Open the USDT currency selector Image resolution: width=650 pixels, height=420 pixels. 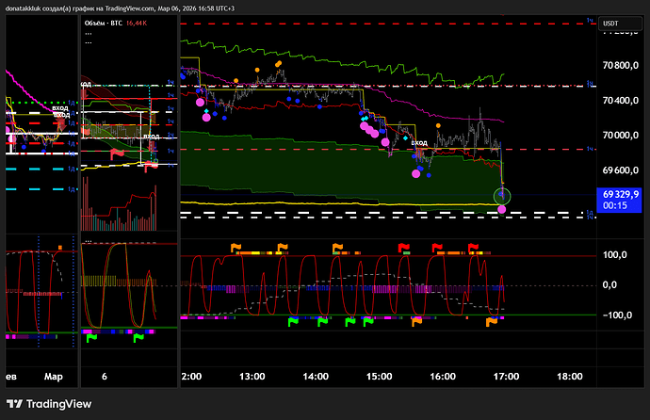pyautogui.click(x=611, y=24)
